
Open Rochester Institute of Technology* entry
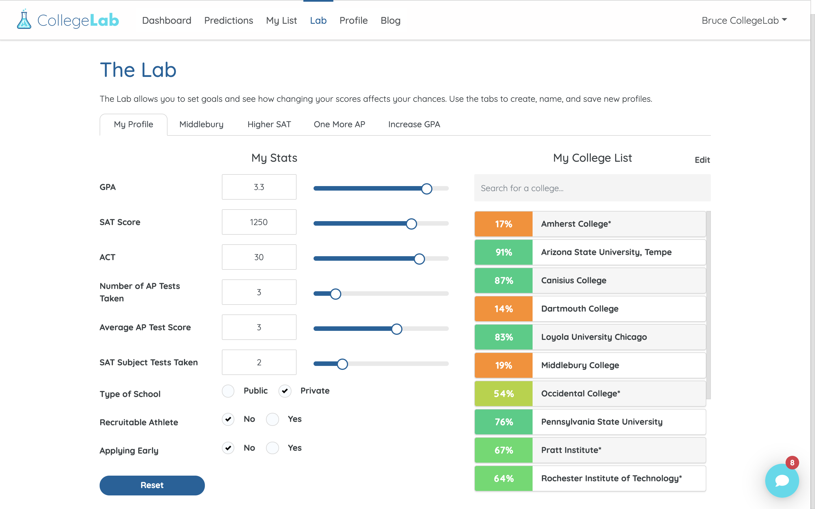(590, 478)
